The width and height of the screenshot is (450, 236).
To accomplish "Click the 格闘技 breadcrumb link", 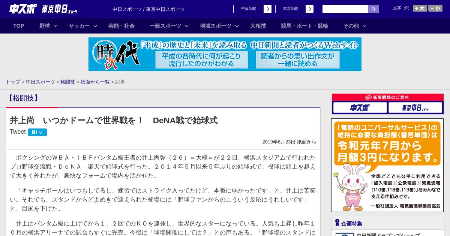I will 67,82.
